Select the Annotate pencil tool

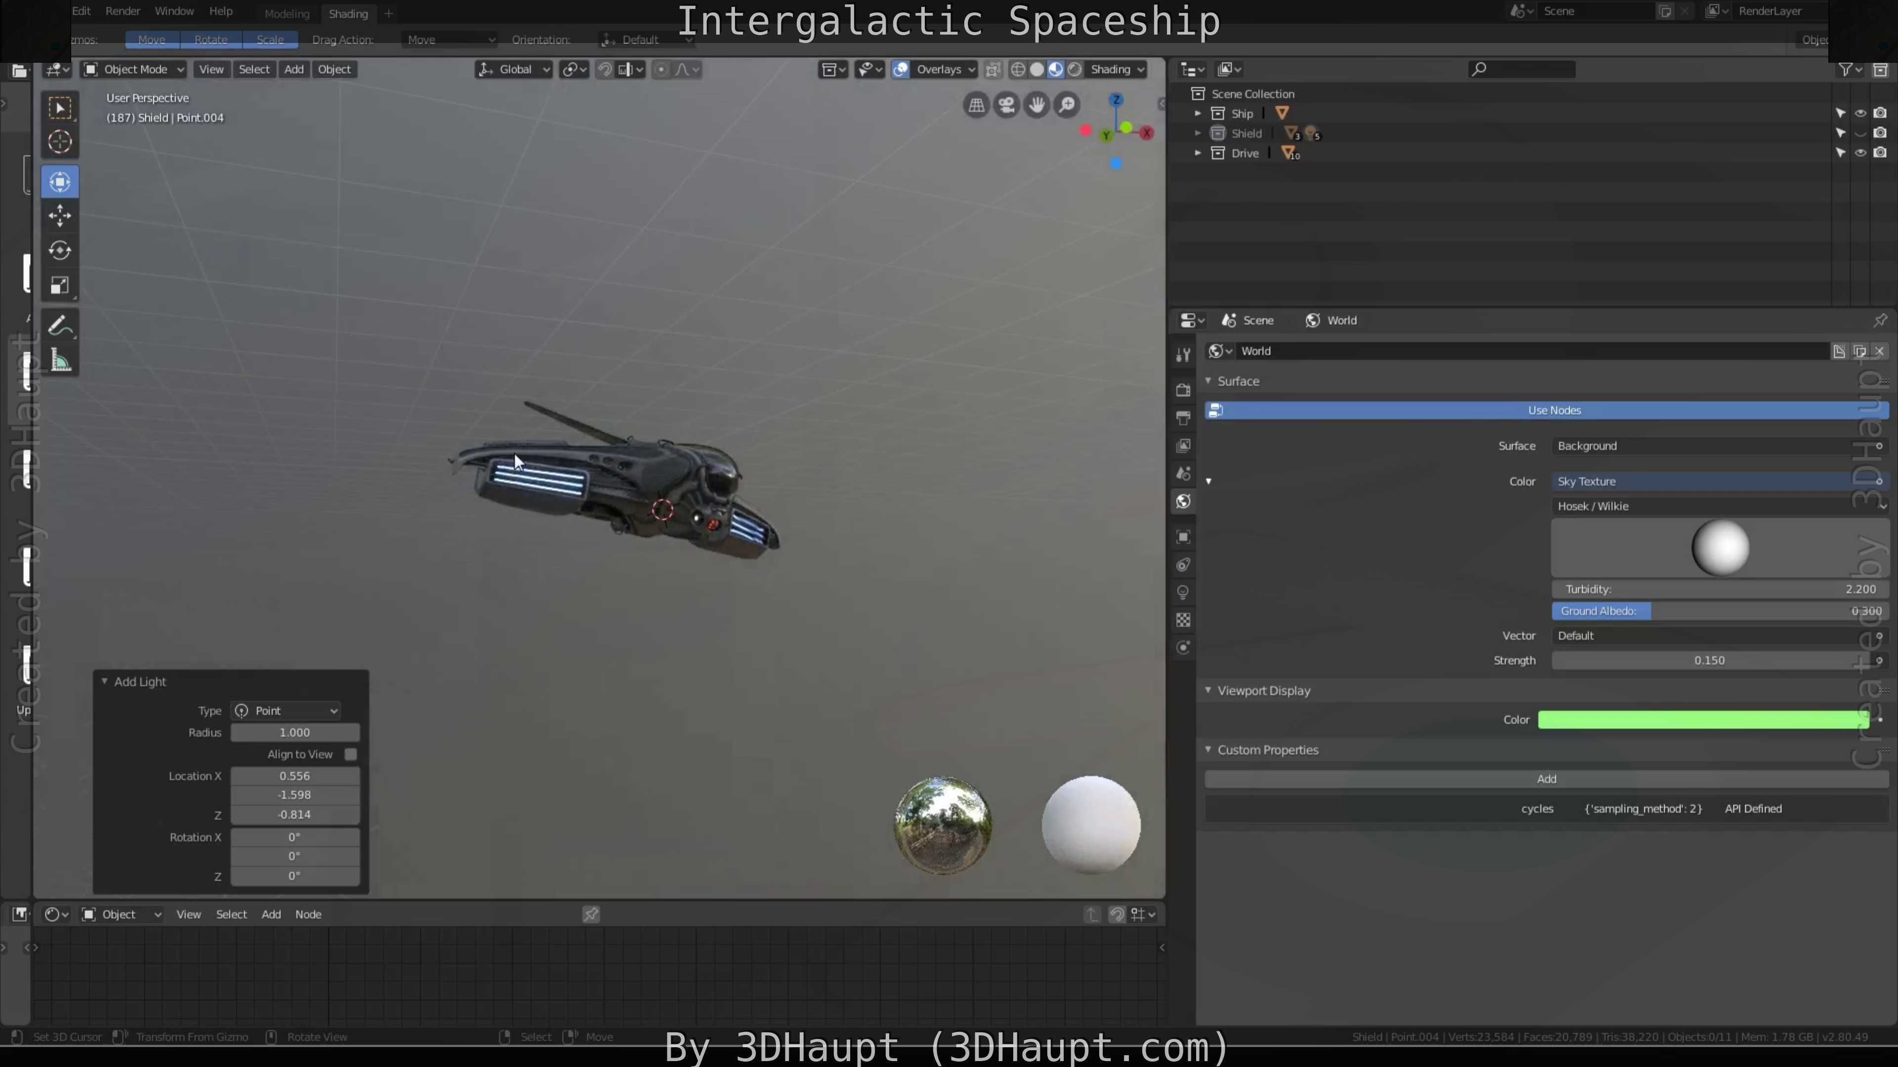click(x=60, y=326)
